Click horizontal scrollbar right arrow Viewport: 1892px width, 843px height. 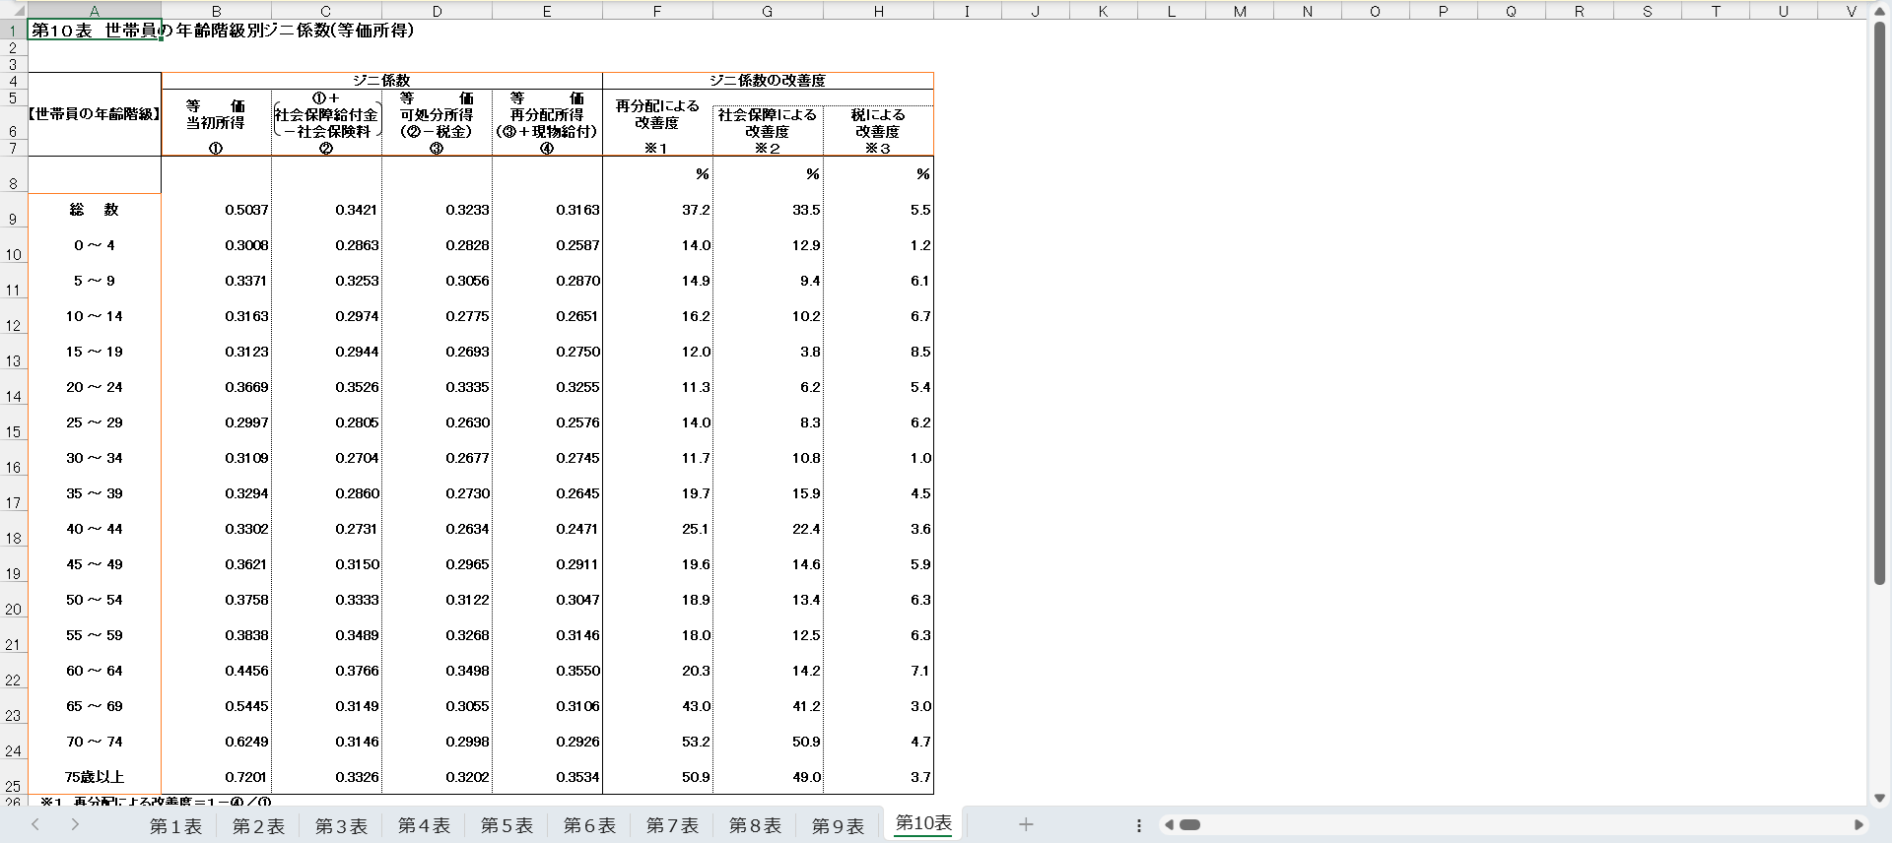pyautogui.click(x=1858, y=825)
